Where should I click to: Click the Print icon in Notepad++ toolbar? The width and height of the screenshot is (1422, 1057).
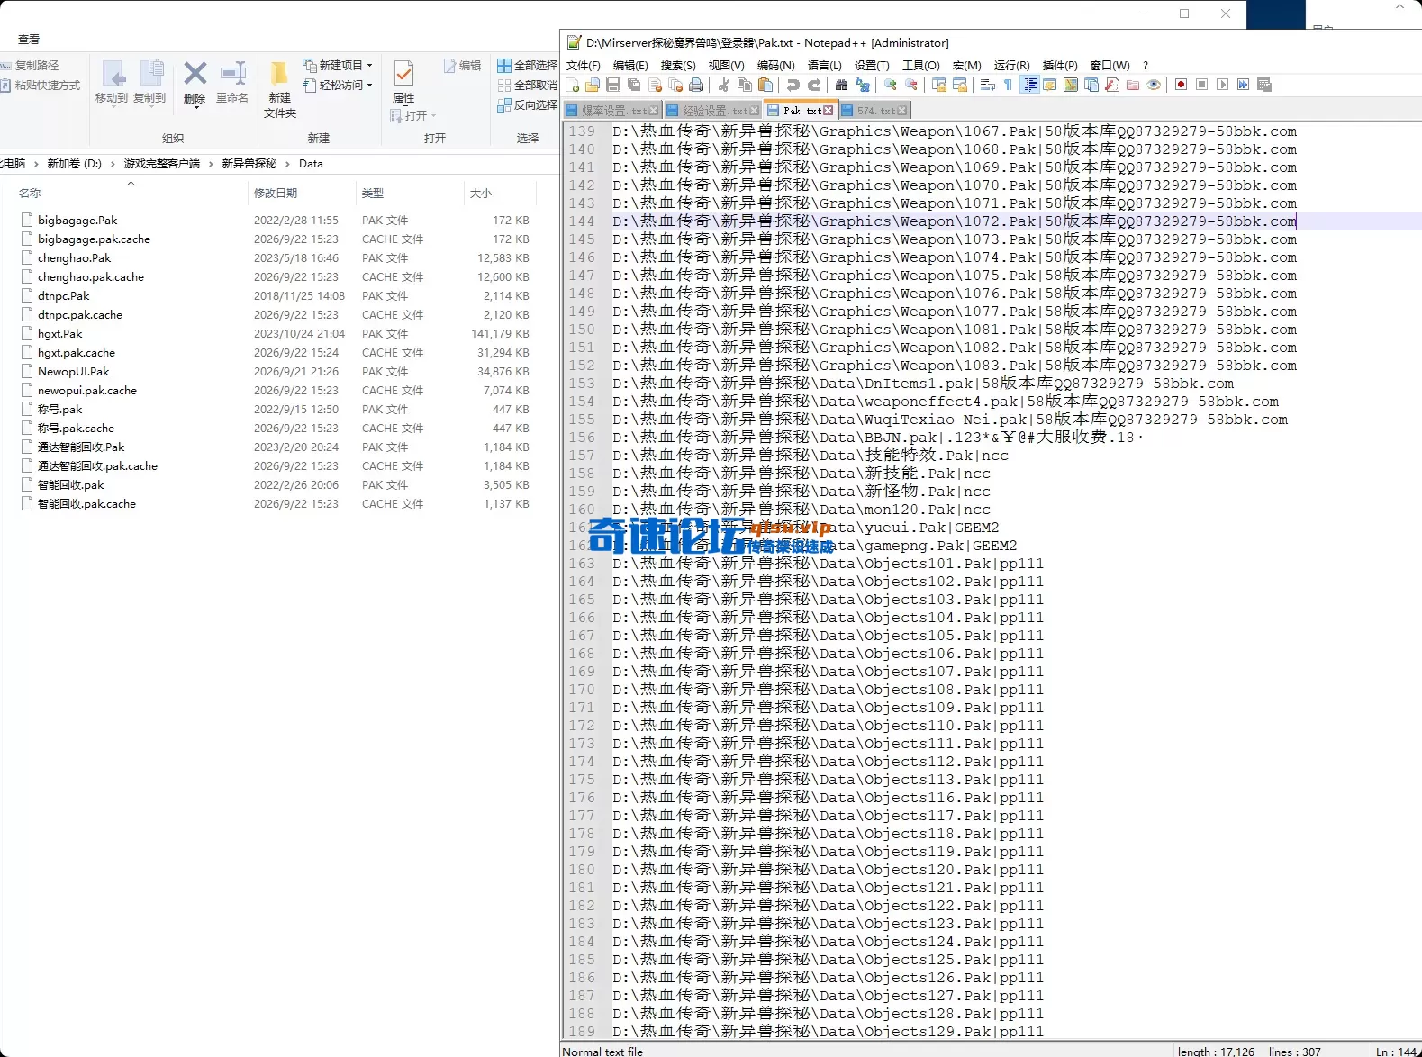(x=696, y=85)
